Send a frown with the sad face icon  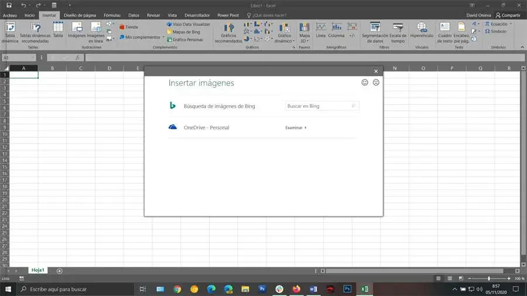click(x=376, y=82)
